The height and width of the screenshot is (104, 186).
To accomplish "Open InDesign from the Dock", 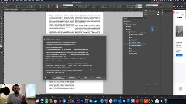I will [60, 101].
